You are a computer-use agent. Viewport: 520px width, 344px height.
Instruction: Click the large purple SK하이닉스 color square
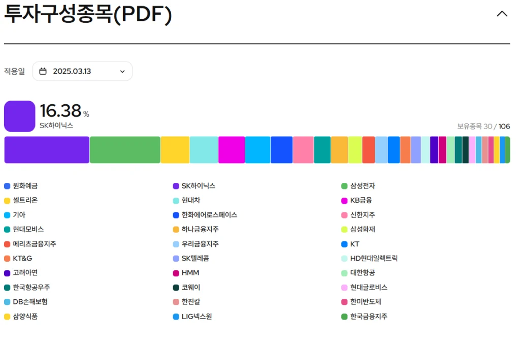[x=19, y=116]
